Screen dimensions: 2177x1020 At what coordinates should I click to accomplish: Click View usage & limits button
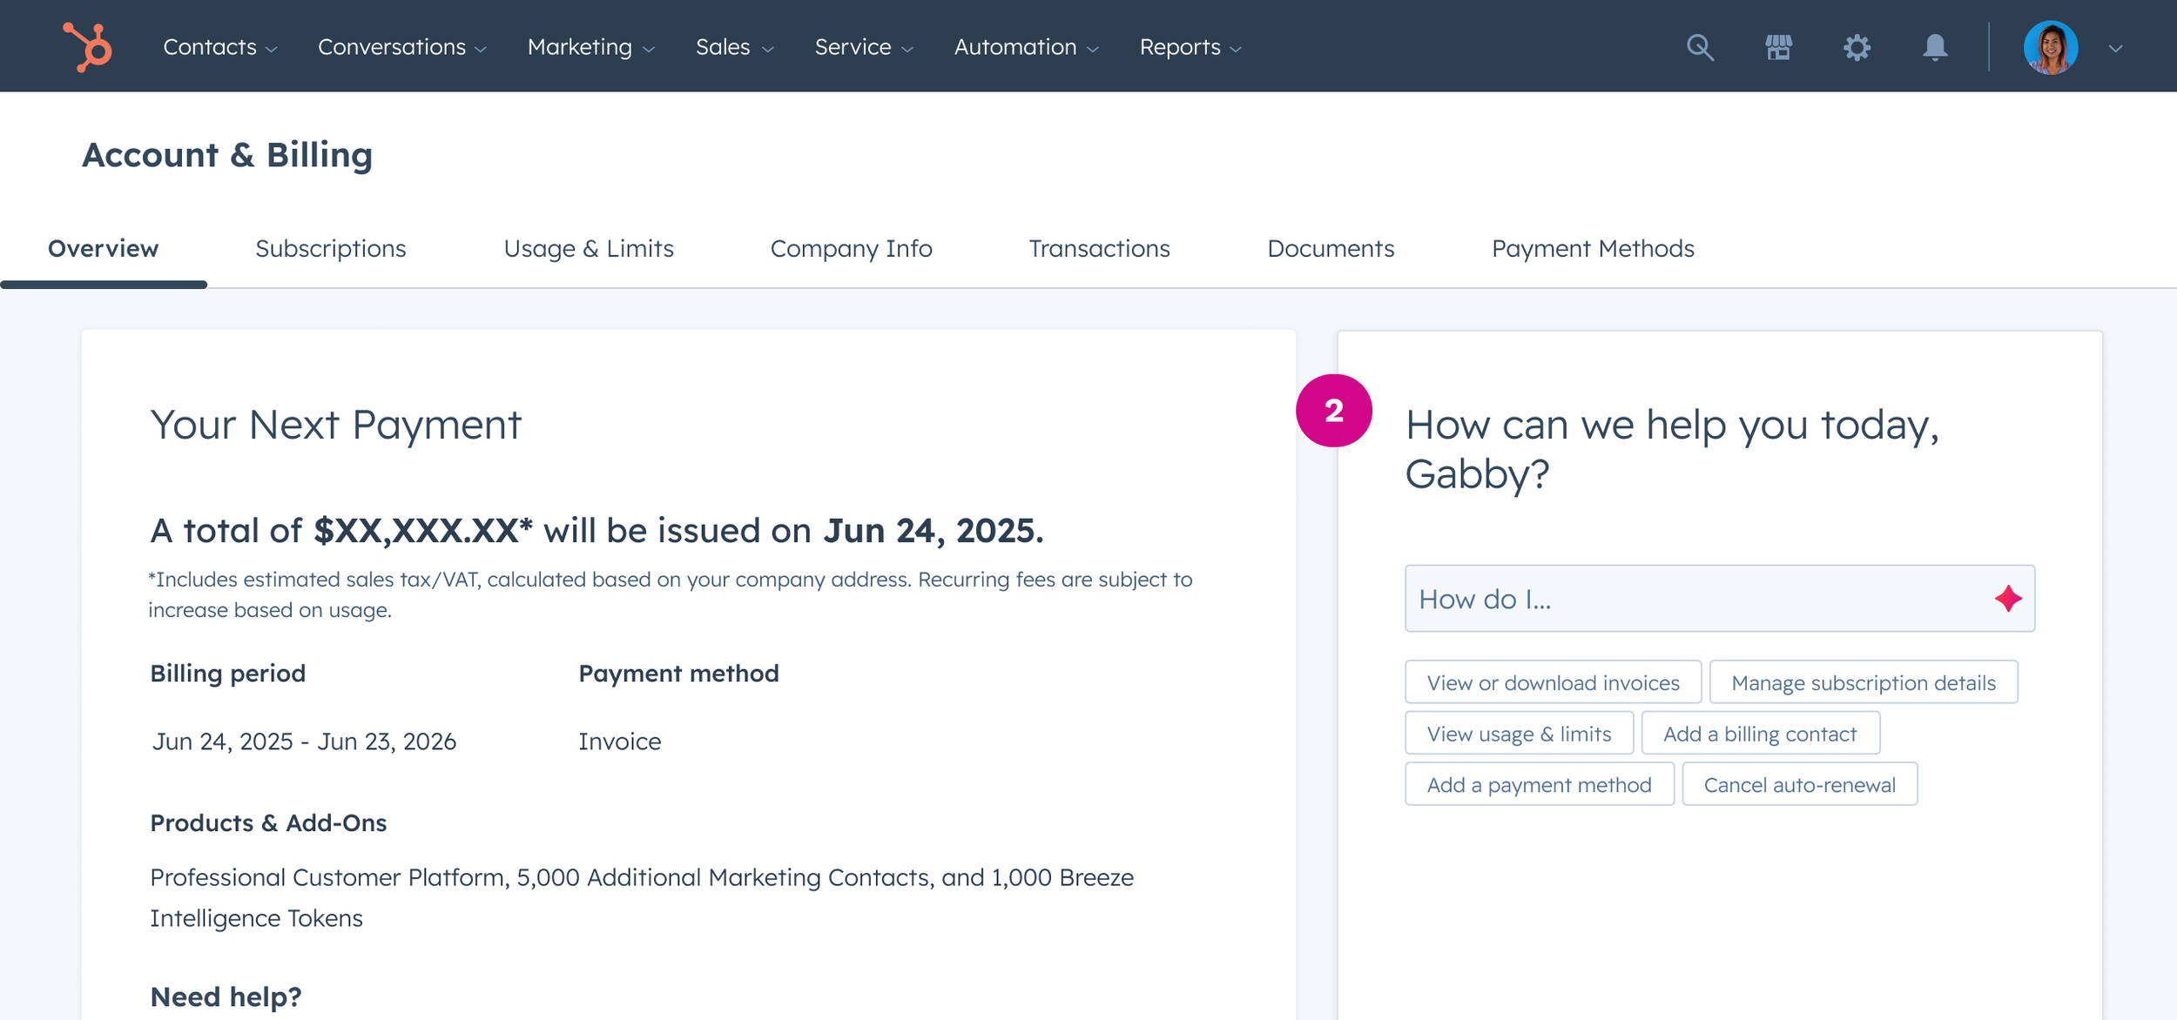[1520, 734]
